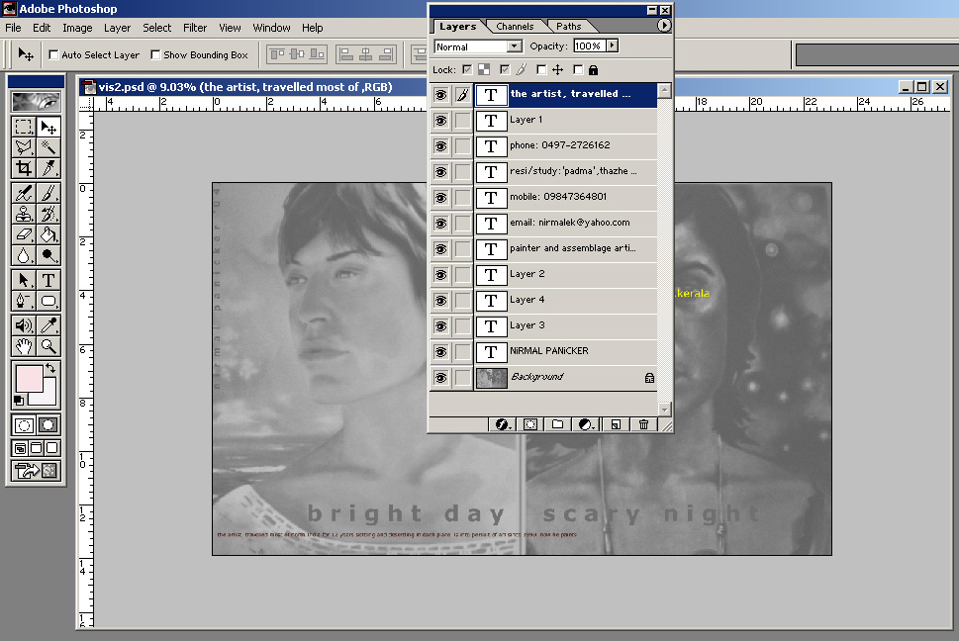Click the delete layer trash icon
The image size is (959, 641).
643,424
